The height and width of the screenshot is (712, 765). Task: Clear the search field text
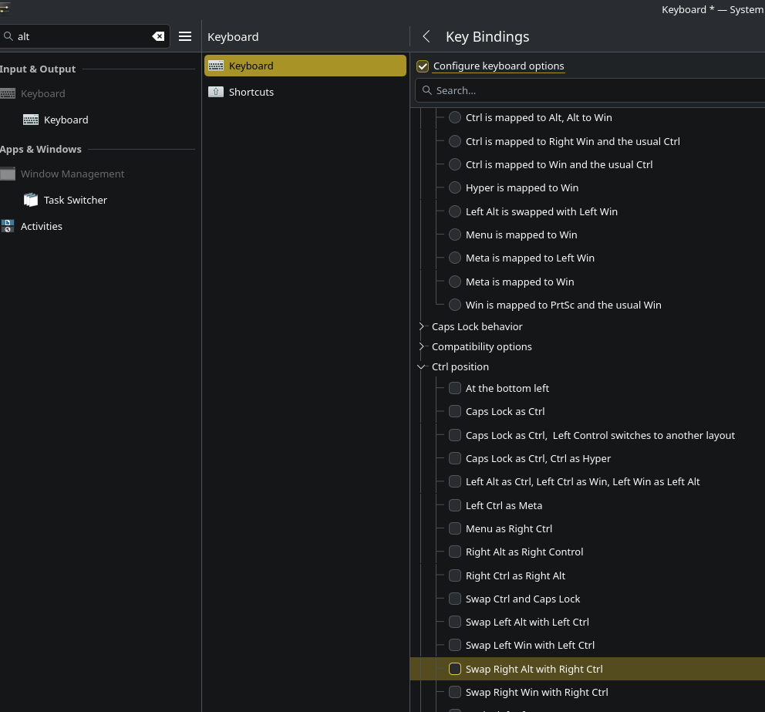[157, 36]
